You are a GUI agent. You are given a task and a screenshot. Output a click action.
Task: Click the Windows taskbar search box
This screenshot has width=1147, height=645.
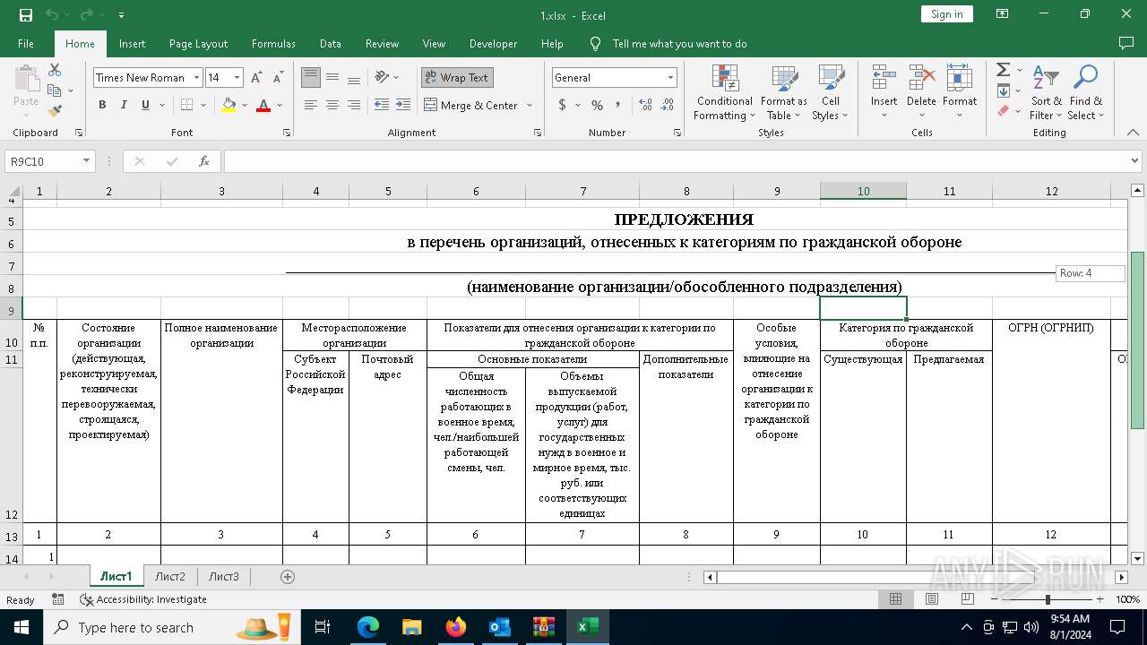(170, 627)
